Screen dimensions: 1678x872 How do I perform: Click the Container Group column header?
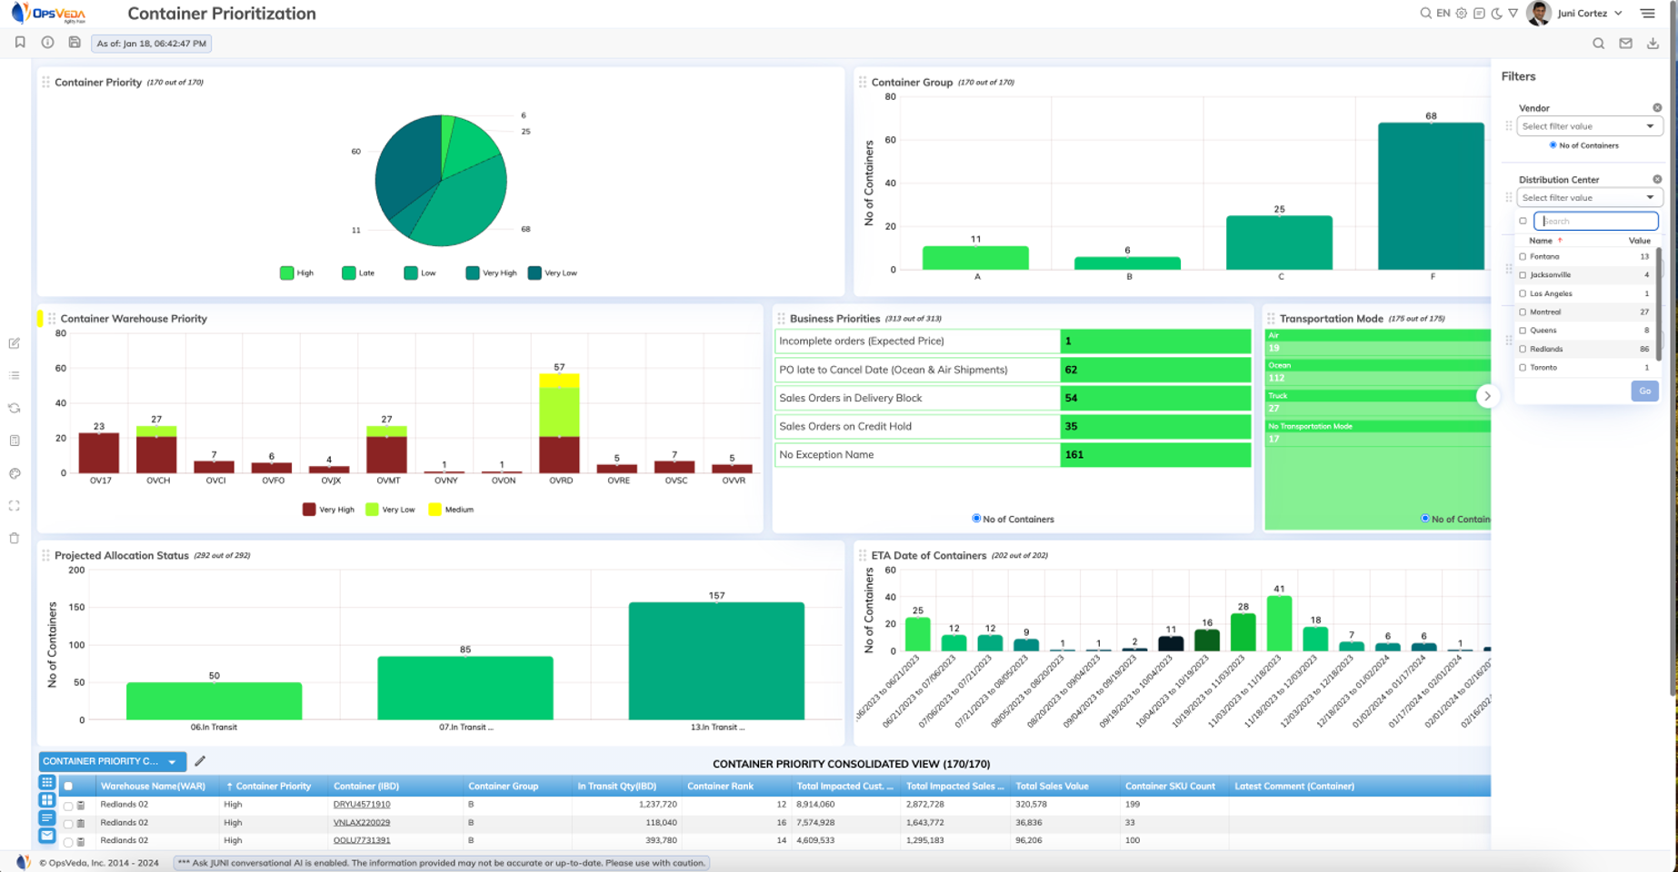503,787
